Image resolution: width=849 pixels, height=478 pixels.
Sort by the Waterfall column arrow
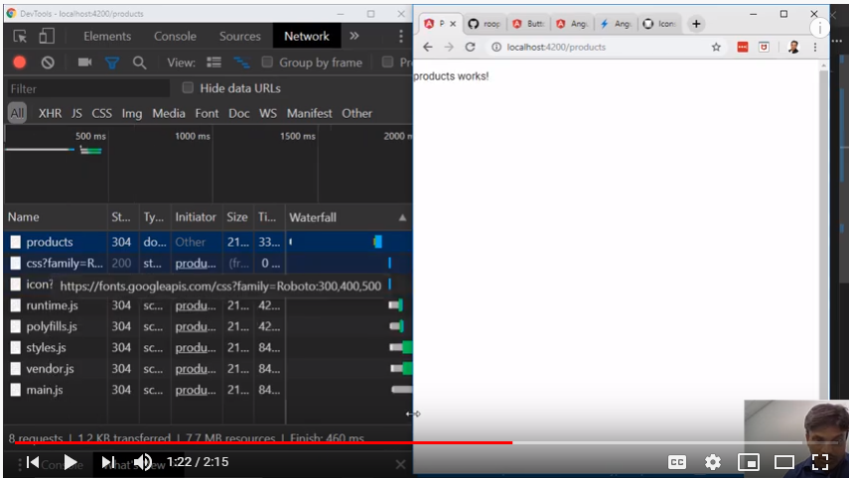tap(402, 217)
